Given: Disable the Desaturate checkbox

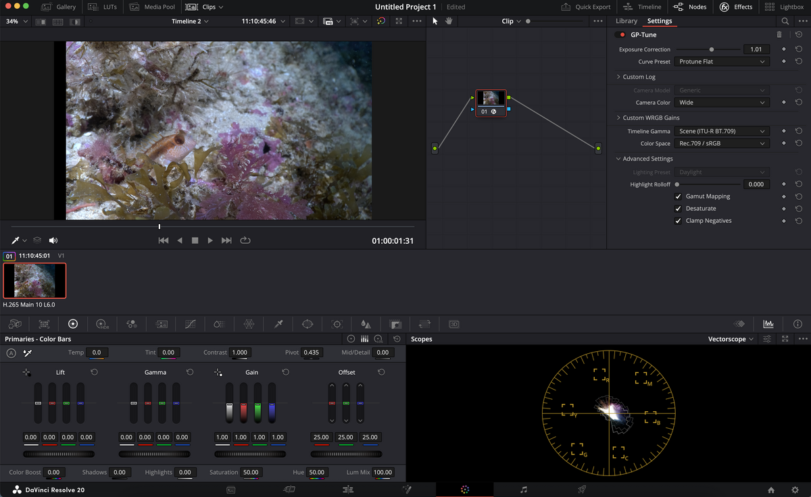Looking at the screenshot, I should coord(678,209).
